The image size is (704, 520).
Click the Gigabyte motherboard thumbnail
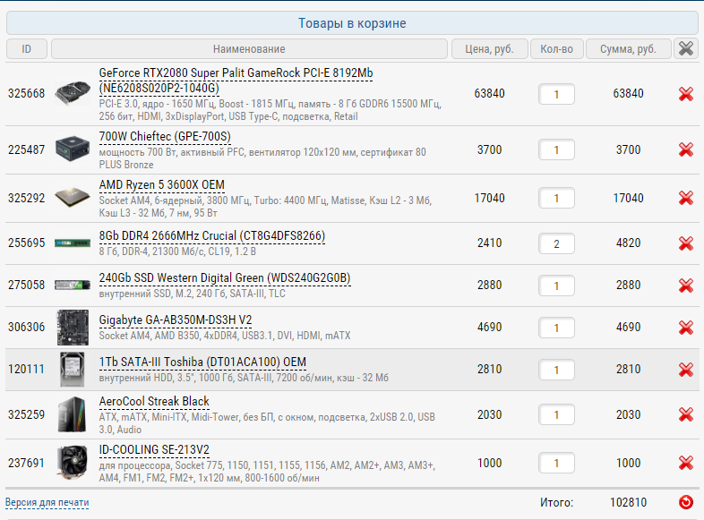coord(73,328)
